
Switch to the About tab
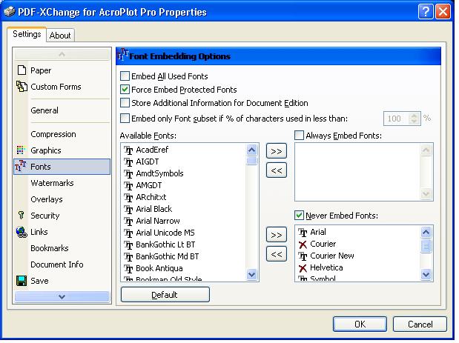point(60,36)
